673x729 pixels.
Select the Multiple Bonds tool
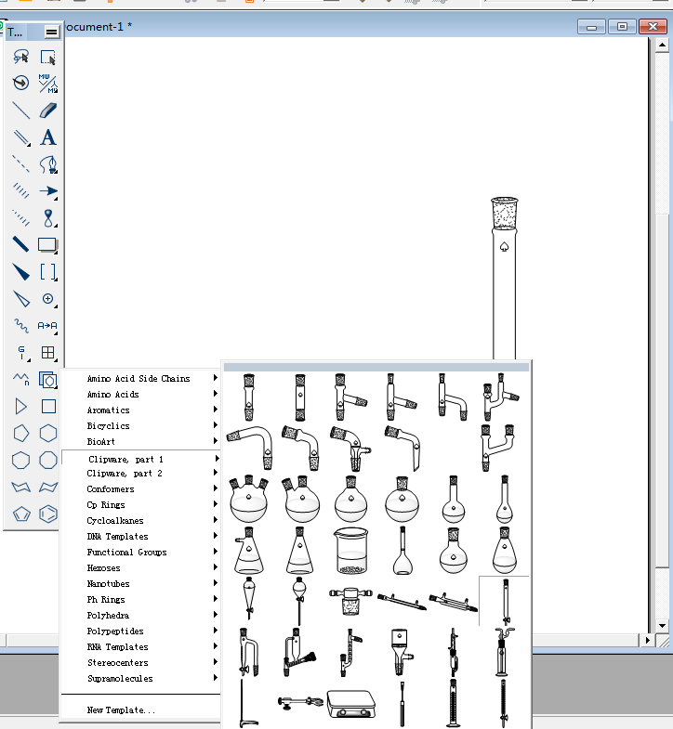pos(21,137)
